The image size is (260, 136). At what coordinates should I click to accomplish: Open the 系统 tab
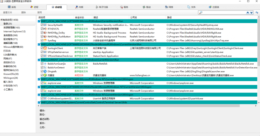point(12,7)
